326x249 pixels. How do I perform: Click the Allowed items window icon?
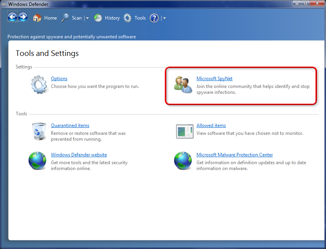pos(184,131)
